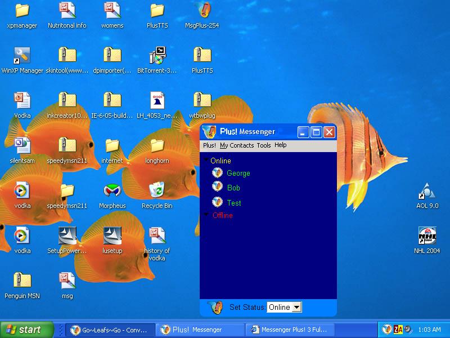Click Bob's buddy icon
Screen dimensions: 450x338
coord(217,186)
